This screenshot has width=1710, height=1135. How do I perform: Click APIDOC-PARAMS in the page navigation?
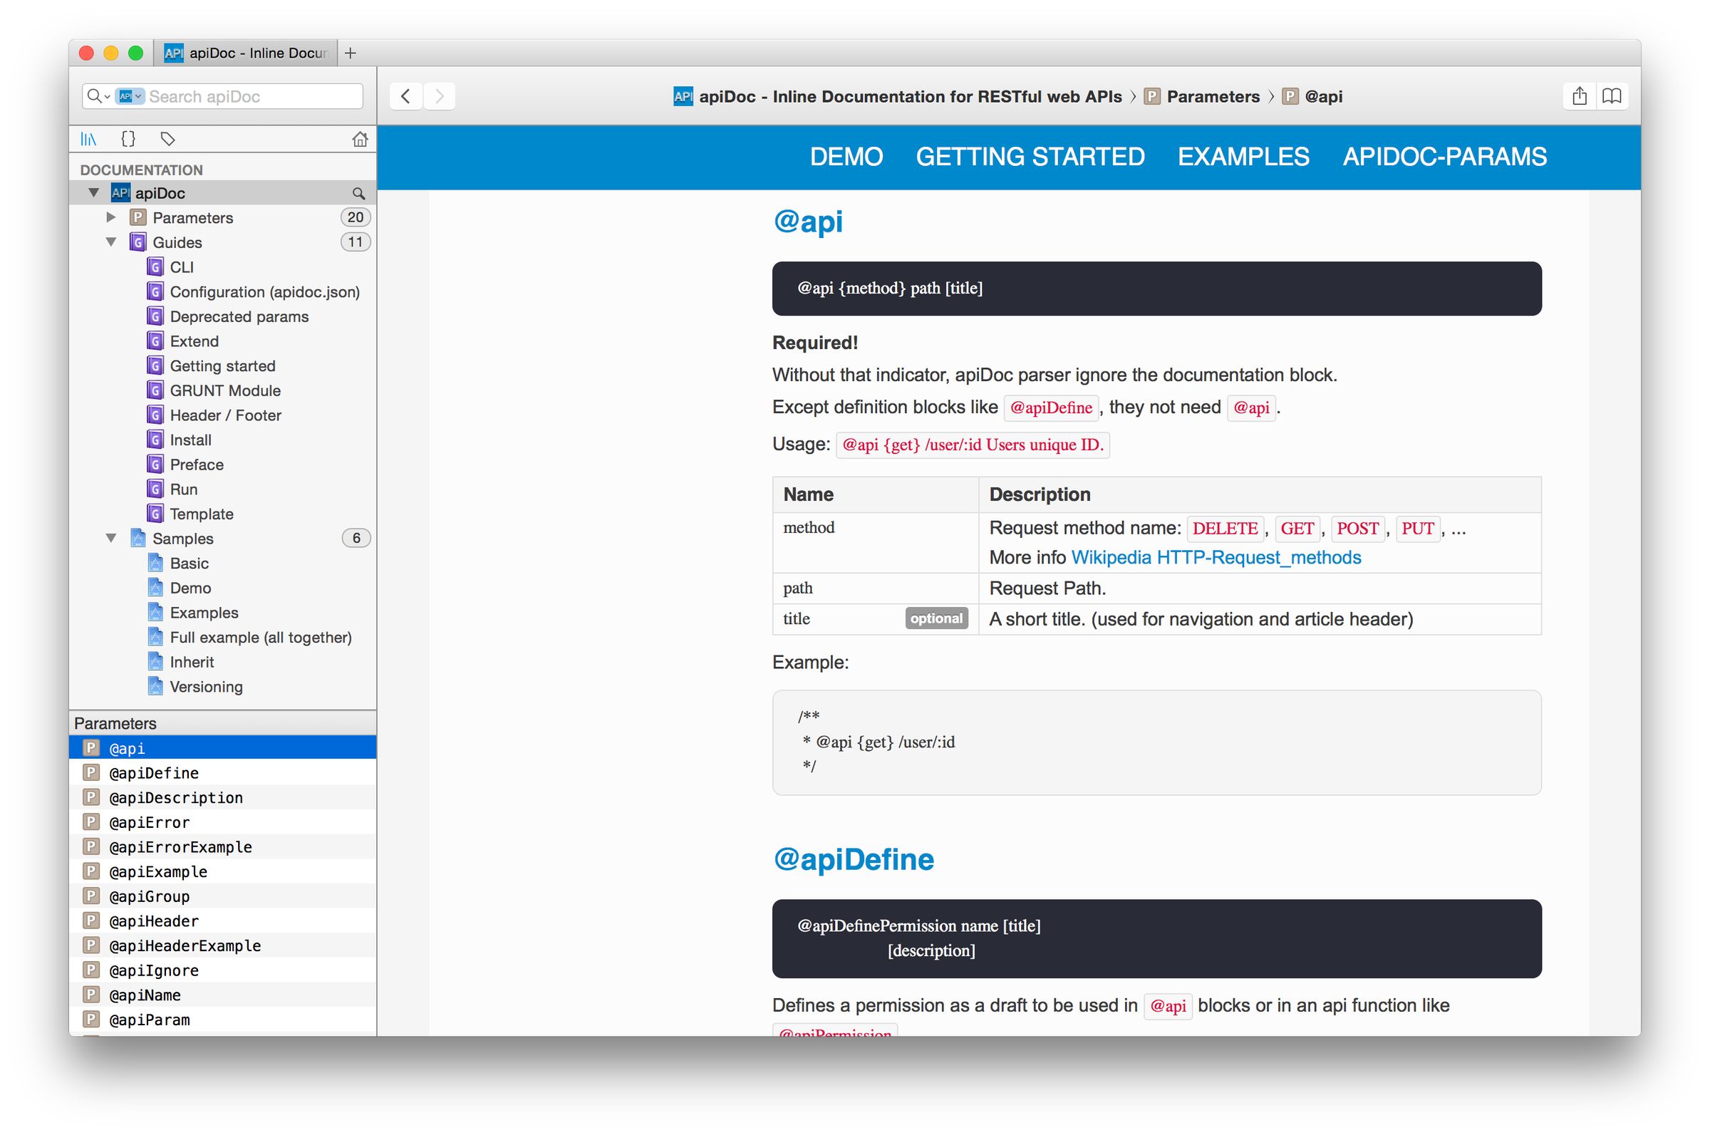click(x=1444, y=156)
